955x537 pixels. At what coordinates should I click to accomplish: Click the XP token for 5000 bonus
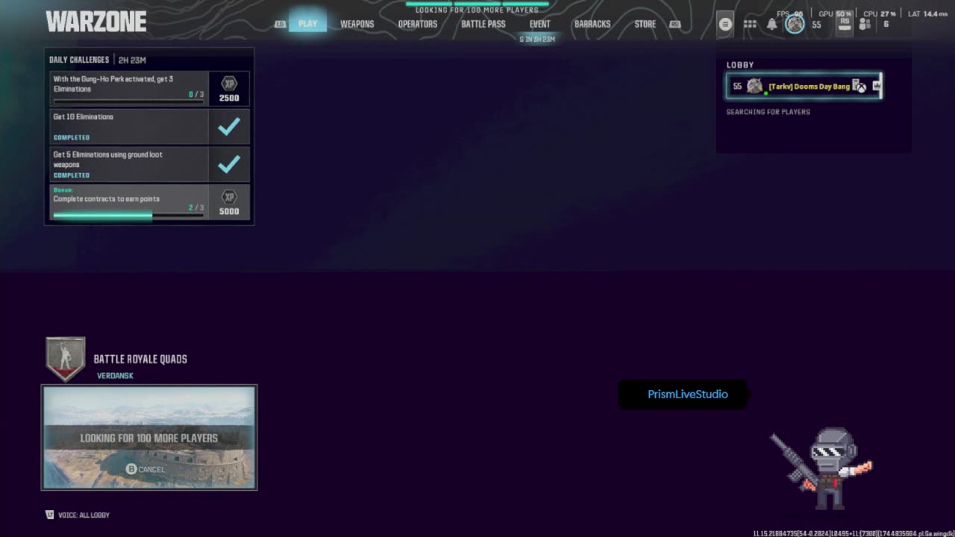tap(229, 197)
